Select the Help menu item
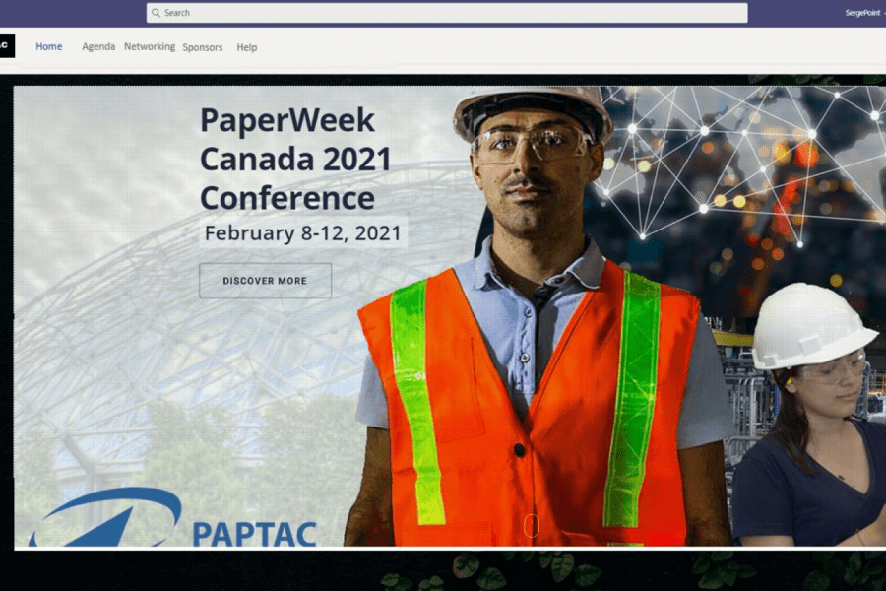886x591 pixels. pyautogui.click(x=246, y=47)
